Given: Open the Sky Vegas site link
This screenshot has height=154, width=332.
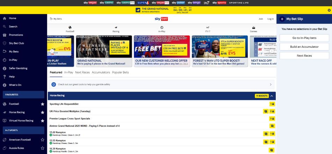Looking at the screenshot, I should pos(90,3).
